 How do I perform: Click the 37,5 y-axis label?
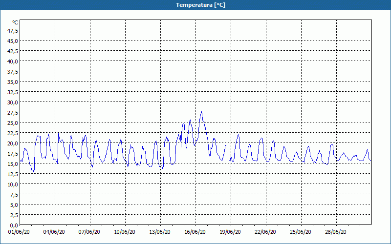[x=13, y=72]
